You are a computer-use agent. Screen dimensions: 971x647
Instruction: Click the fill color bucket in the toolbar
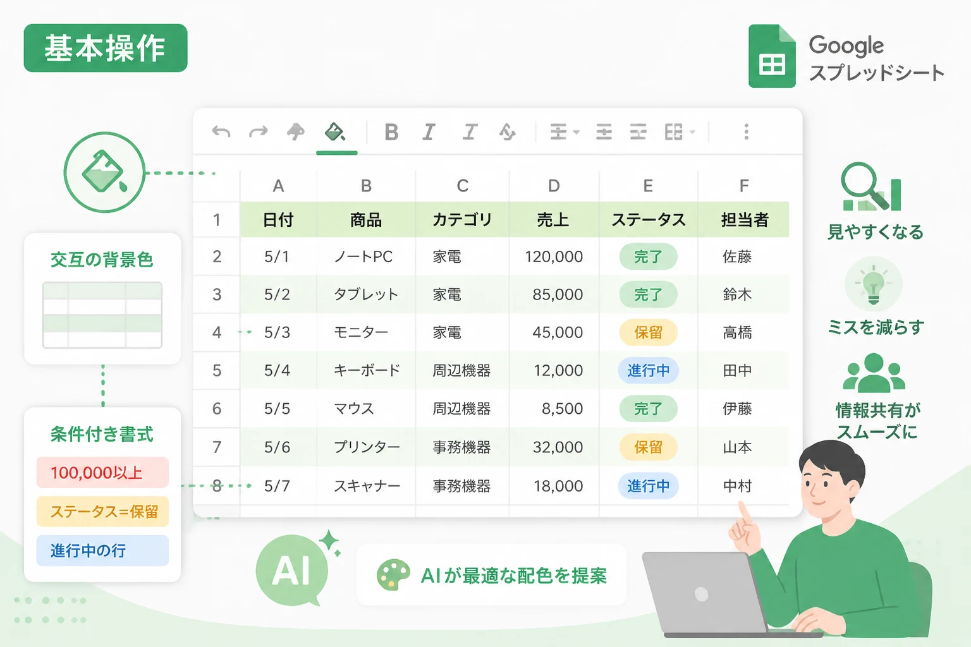pos(335,131)
